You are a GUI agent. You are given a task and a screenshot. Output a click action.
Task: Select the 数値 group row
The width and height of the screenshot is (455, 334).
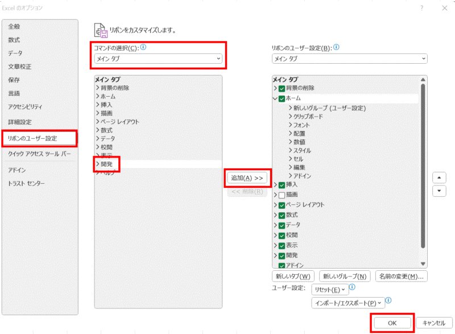pyautogui.click(x=299, y=142)
